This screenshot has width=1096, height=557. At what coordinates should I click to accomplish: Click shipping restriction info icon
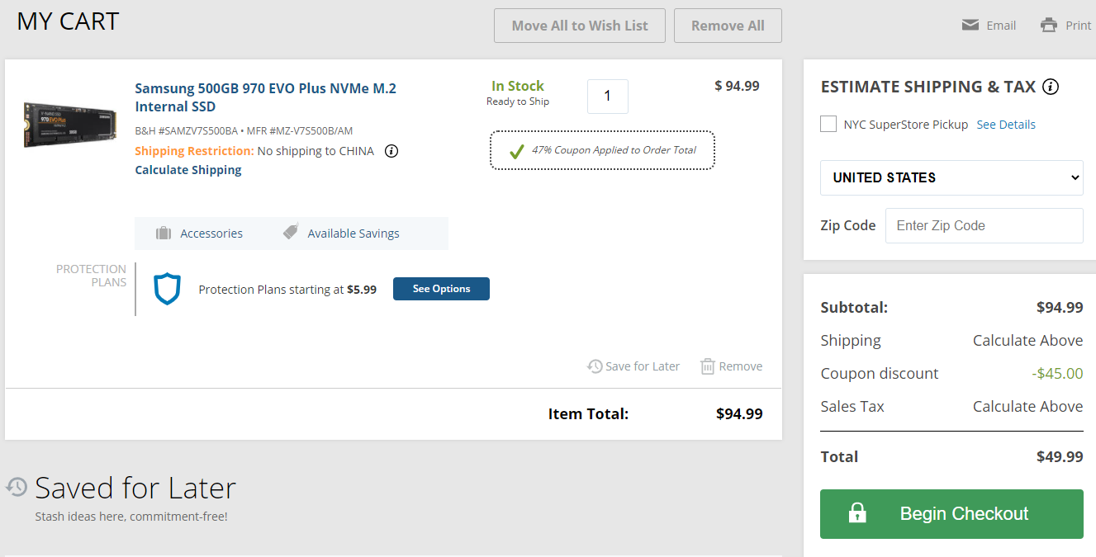click(392, 151)
